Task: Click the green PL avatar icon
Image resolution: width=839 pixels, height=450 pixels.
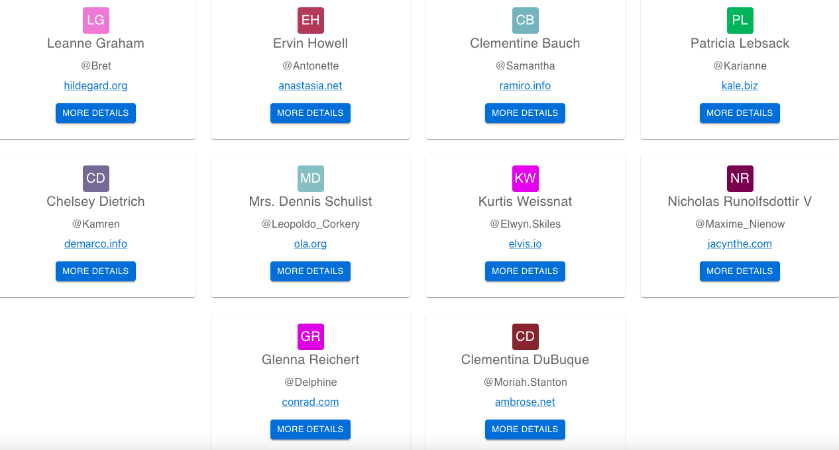Action: coord(740,21)
